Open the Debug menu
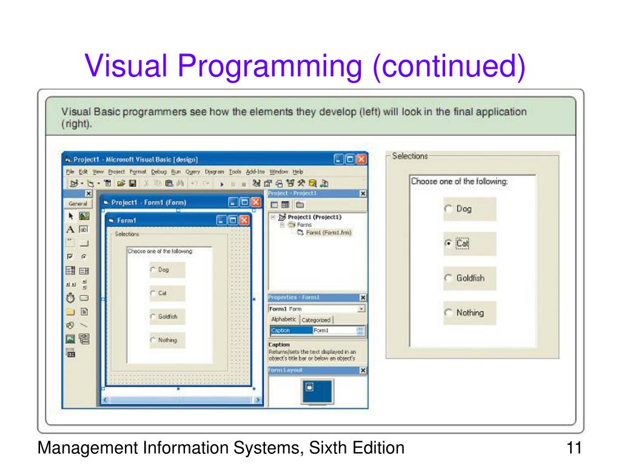 pyautogui.click(x=159, y=172)
